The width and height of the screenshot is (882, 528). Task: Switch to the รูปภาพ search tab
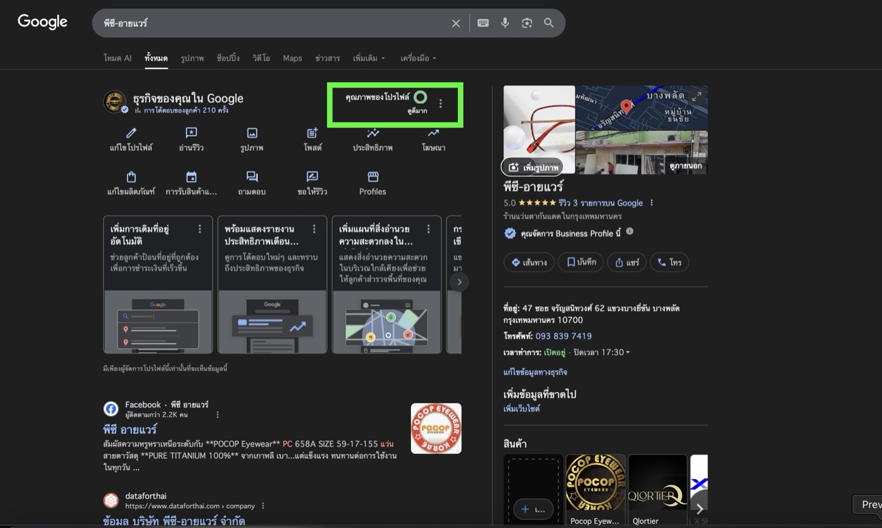[192, 58]
